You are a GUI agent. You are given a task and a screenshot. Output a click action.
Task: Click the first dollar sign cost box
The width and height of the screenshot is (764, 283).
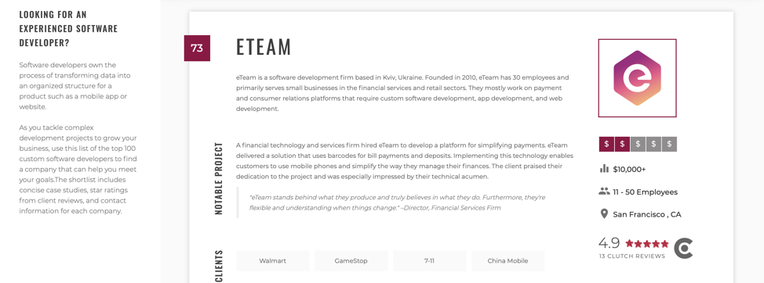pos(606,144)
